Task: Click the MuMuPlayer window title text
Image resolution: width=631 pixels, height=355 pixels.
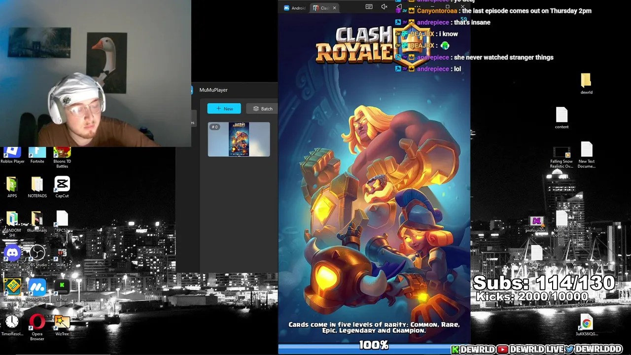Action: pos(213,90)
